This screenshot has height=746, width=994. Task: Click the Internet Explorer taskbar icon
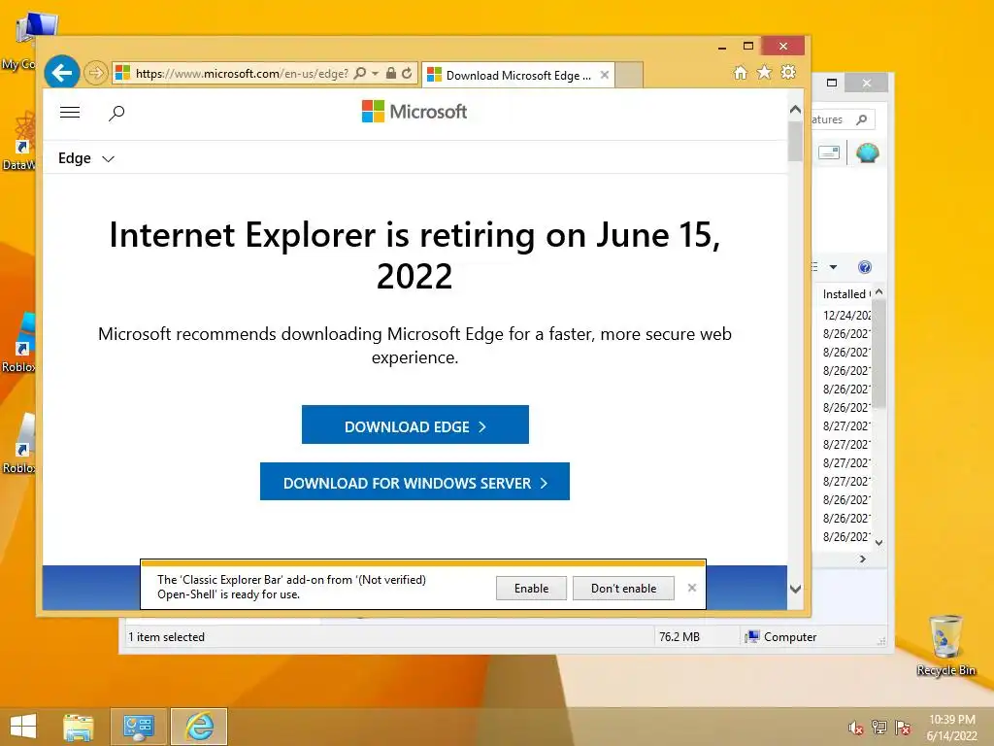coord(199,727)
